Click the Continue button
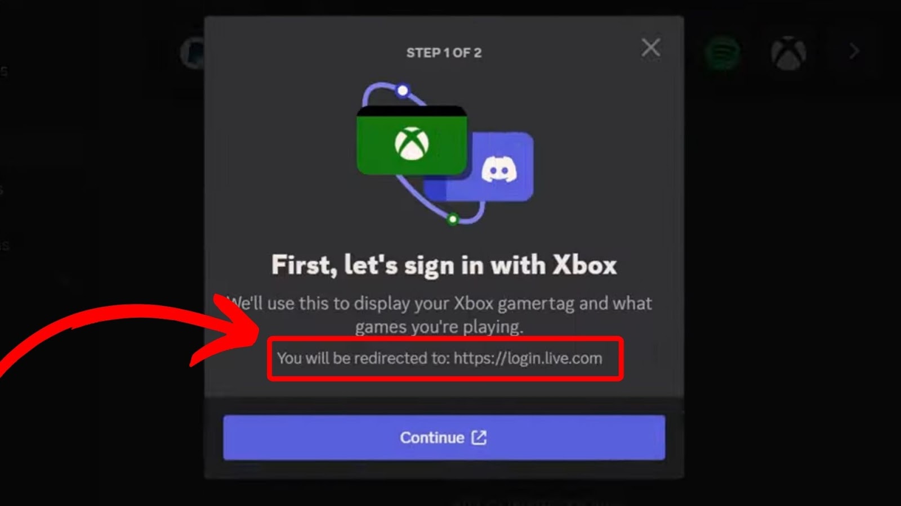Screen dimensions: 901x506 (444, 437)
